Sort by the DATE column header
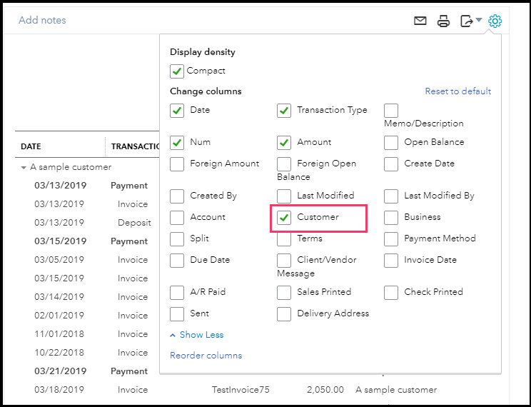 click(31, 146)
